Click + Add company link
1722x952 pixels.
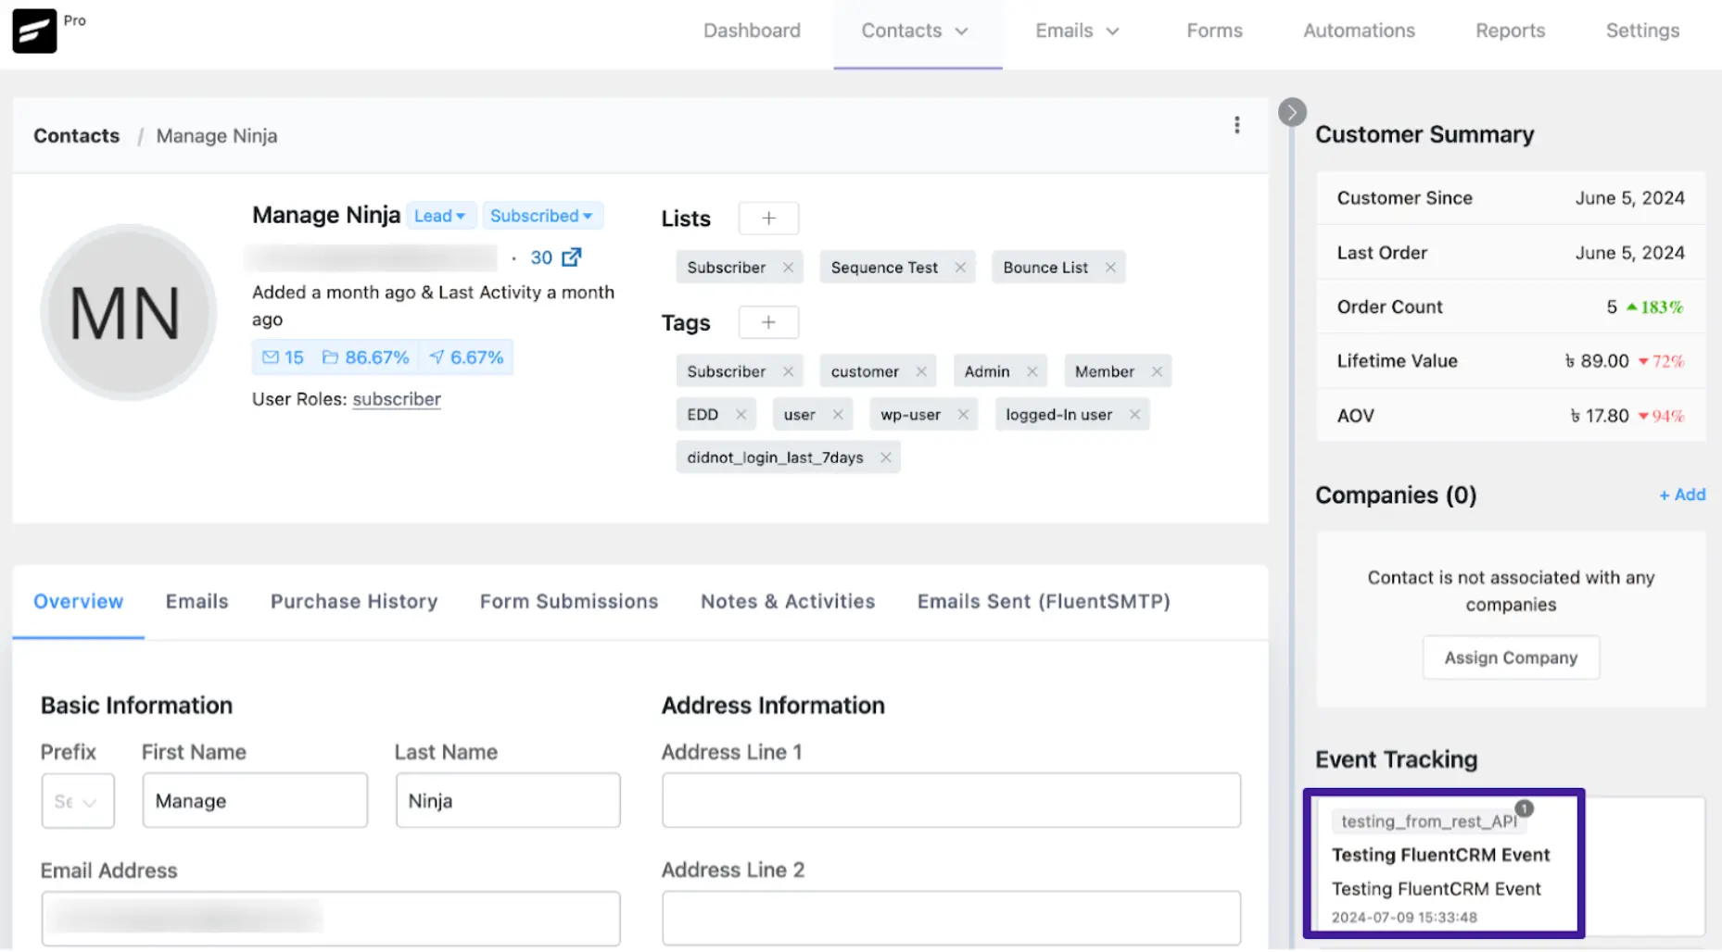click(x=1682, y=495)
